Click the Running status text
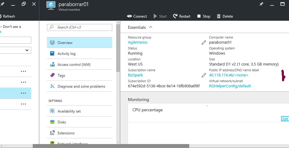289x148 pixels. [135, 53]
